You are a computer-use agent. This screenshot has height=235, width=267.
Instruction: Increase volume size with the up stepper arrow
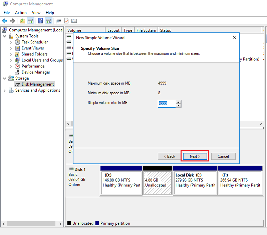point(179,102)
